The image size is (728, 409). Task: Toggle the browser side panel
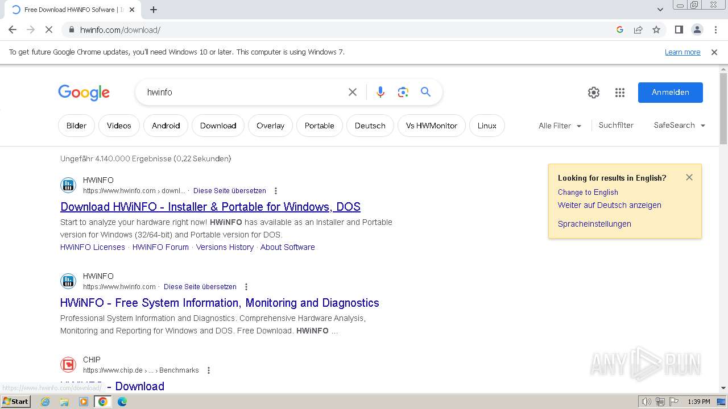coord(679,30)
